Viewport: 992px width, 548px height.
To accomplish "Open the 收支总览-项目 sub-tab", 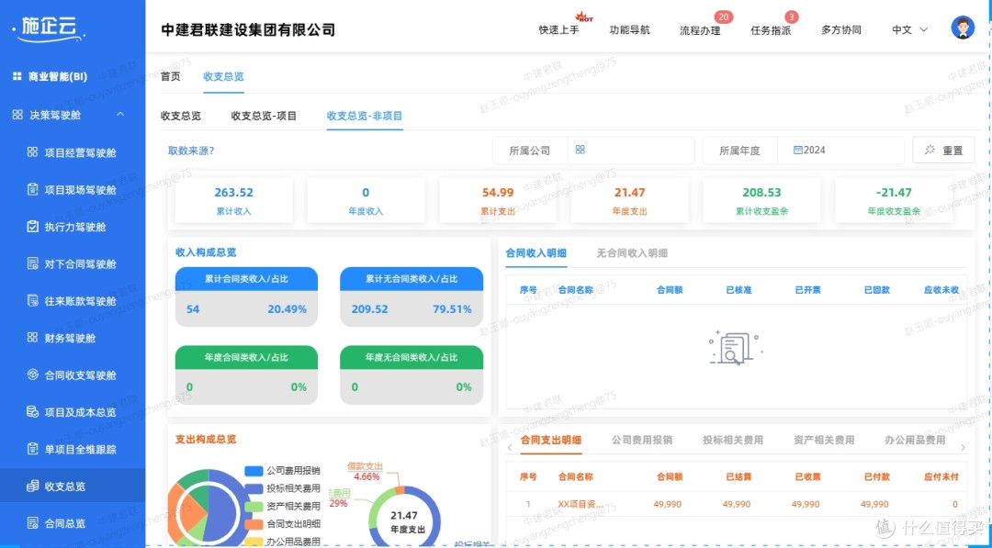I will [264, 116].
